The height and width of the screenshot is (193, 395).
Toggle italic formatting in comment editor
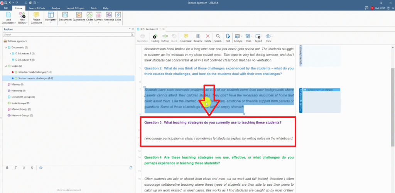click(15, 168)
